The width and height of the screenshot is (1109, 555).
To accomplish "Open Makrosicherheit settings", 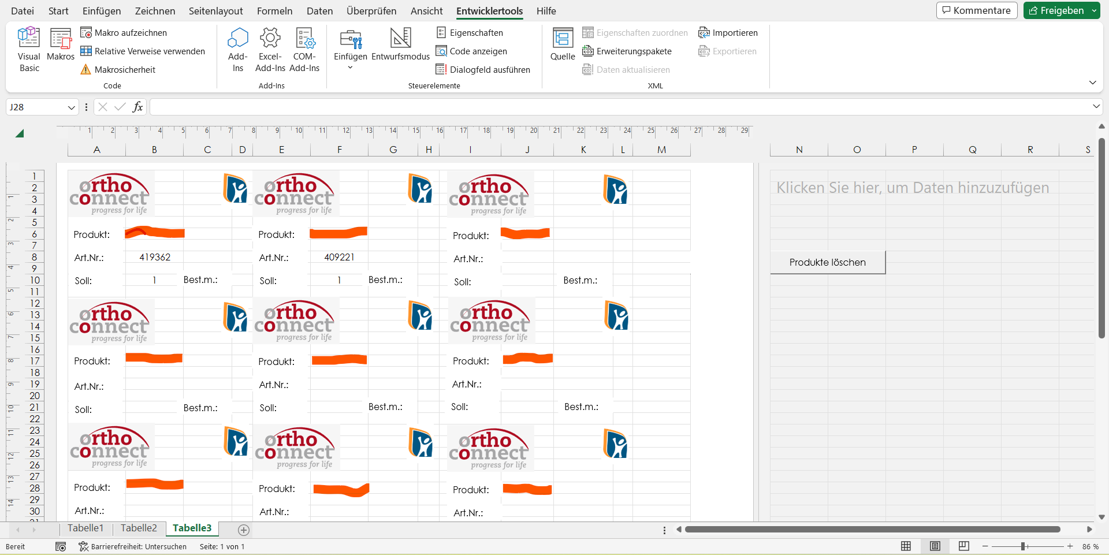I will tap(118, 70).
